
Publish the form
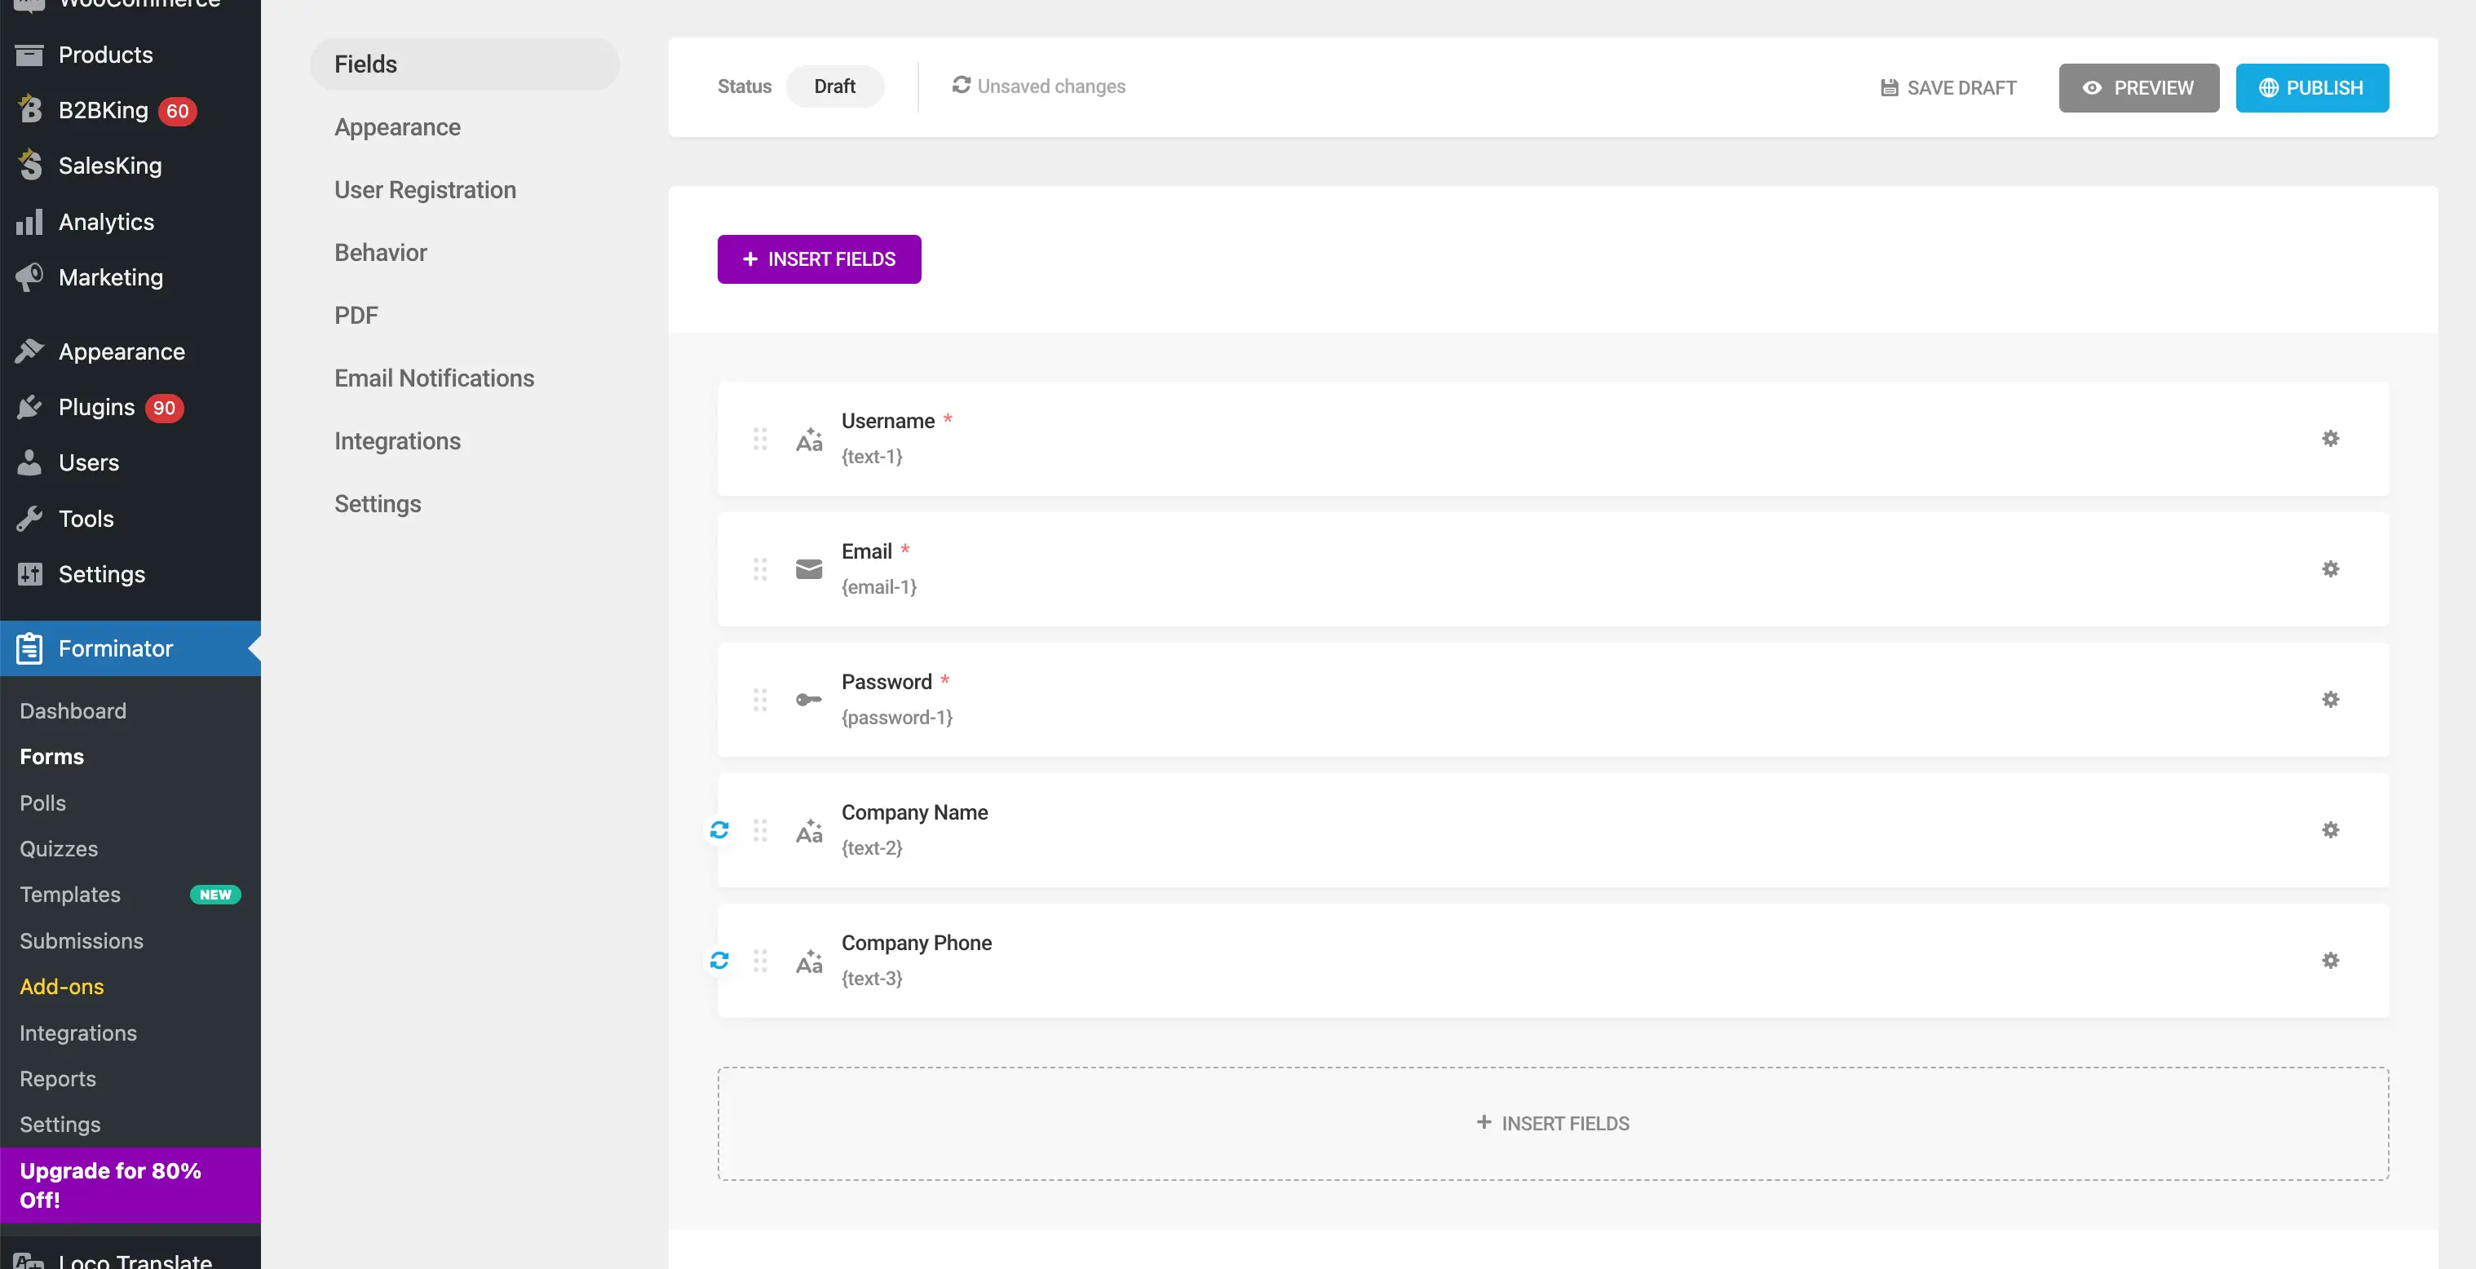2311,87
